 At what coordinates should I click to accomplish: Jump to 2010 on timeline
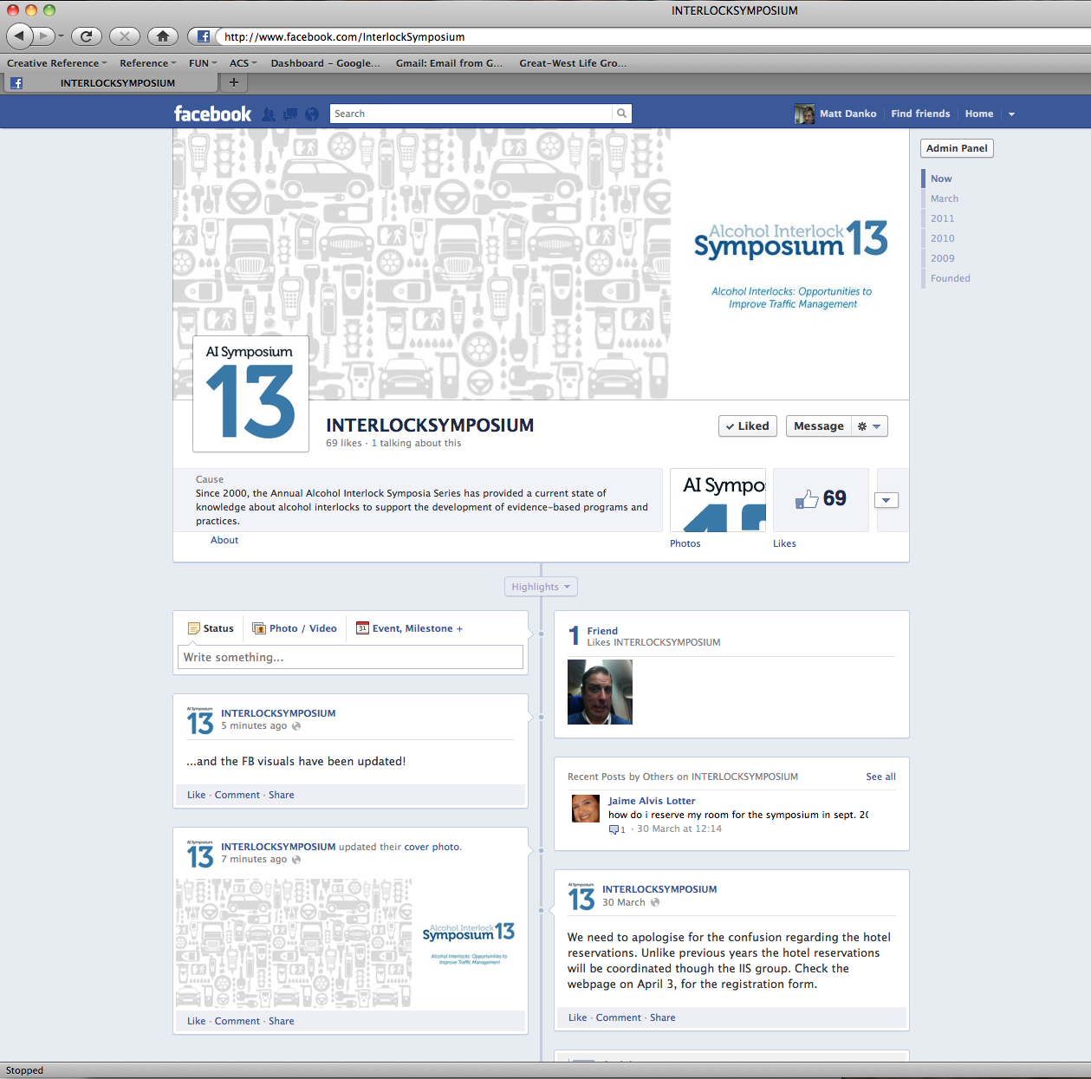pos(943,238)
